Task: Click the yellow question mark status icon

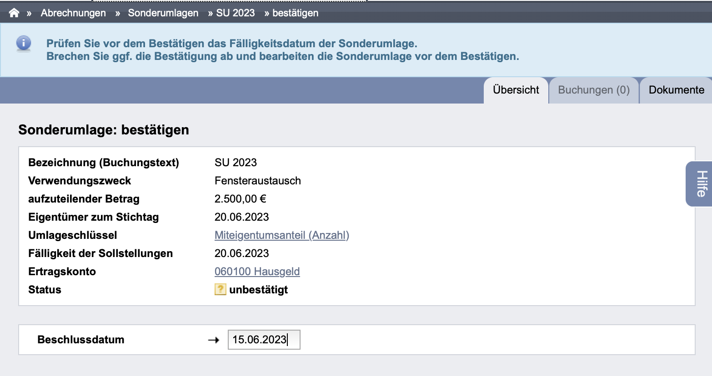Action: pos(220,289)
